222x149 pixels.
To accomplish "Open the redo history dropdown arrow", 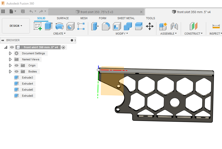I will tap(45, 11).
